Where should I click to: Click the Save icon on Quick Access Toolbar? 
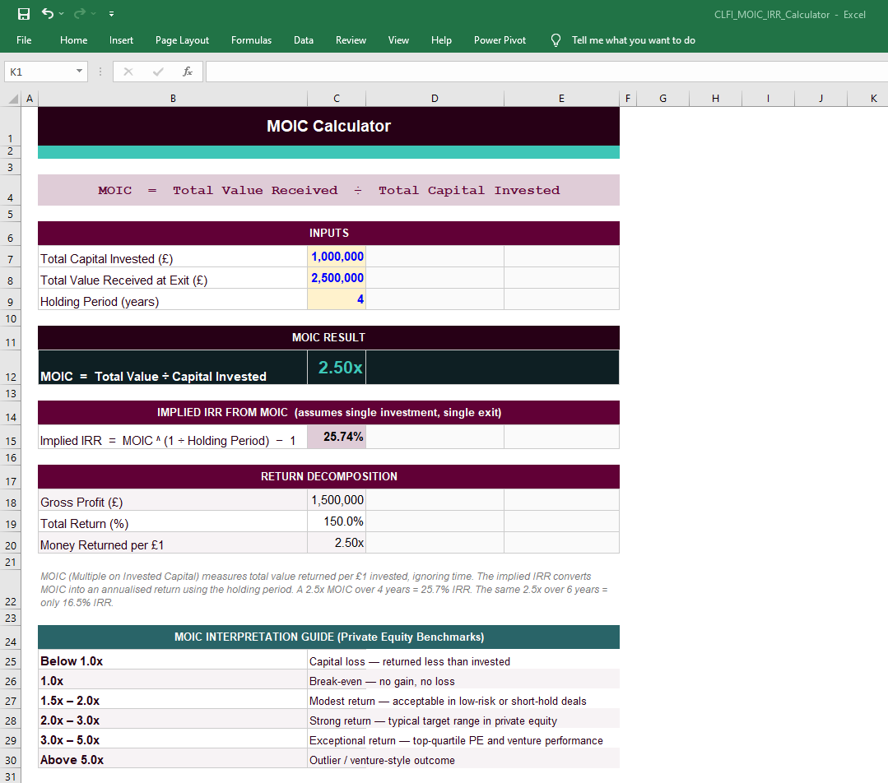22,13
